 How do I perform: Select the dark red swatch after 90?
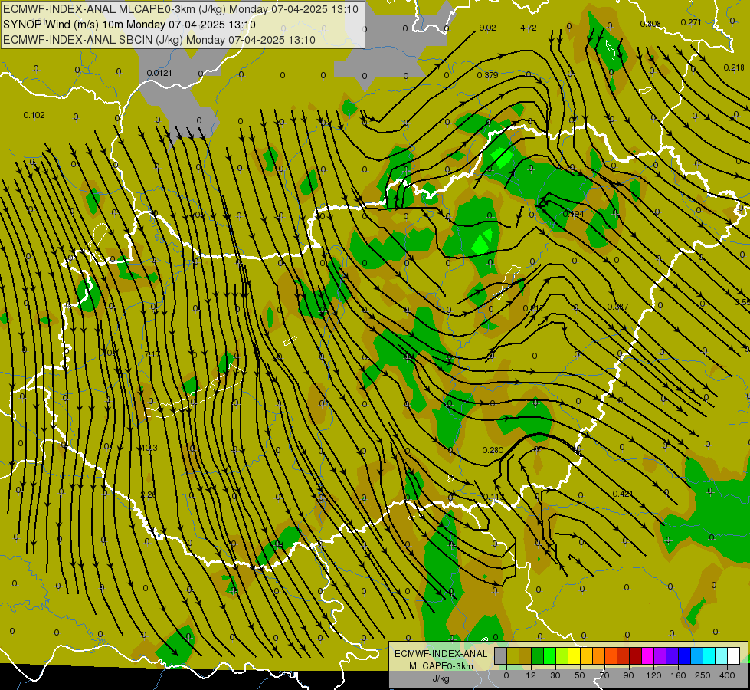636,656
